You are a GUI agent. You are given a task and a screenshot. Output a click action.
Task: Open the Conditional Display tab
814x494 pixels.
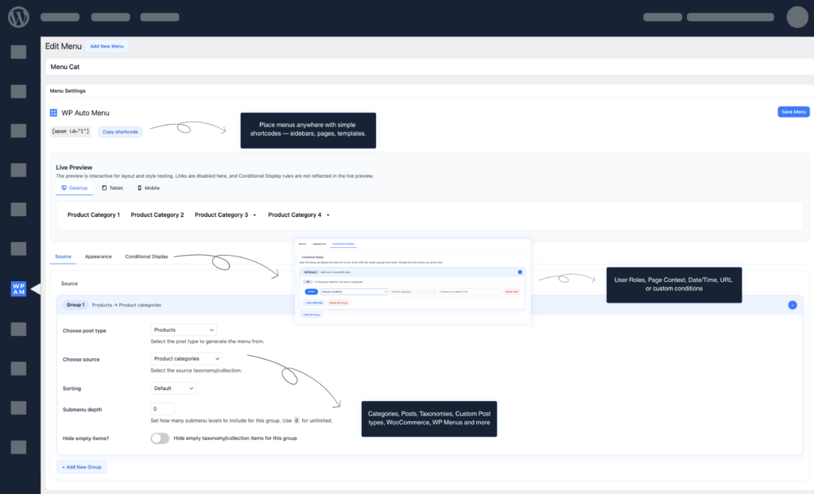click(x=146, y=257)
